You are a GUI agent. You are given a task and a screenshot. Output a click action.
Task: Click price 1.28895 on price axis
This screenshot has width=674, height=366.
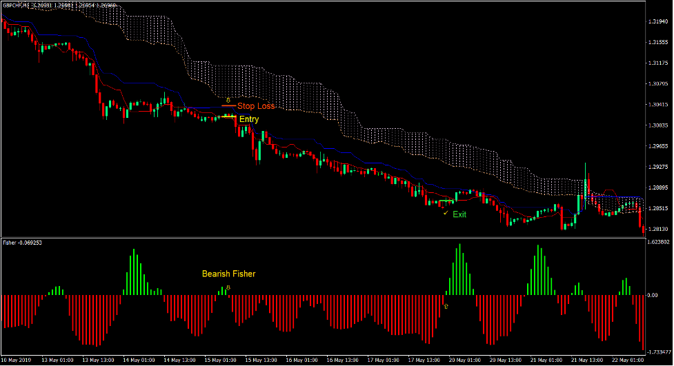click(x=658, y=187)
